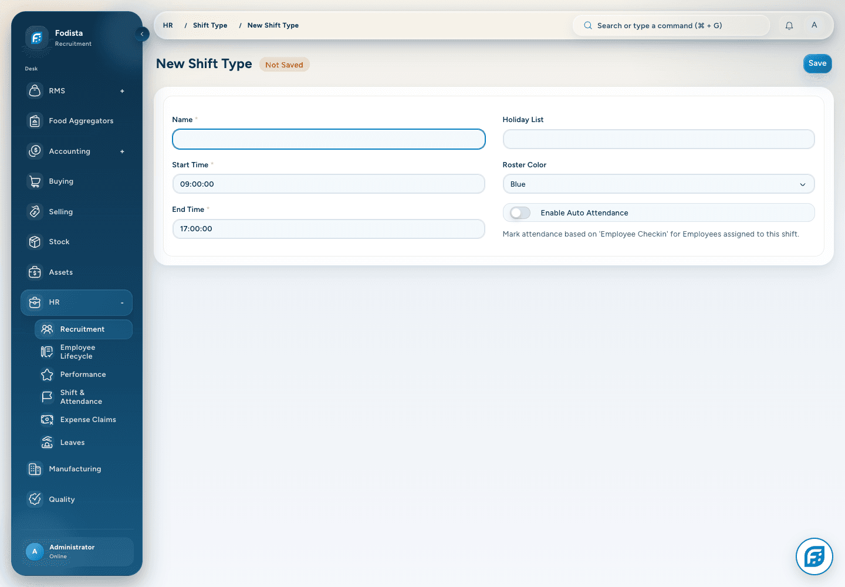The image size is (845, 587).
Task: Edit the Start Time field
Action: [329, 184]
